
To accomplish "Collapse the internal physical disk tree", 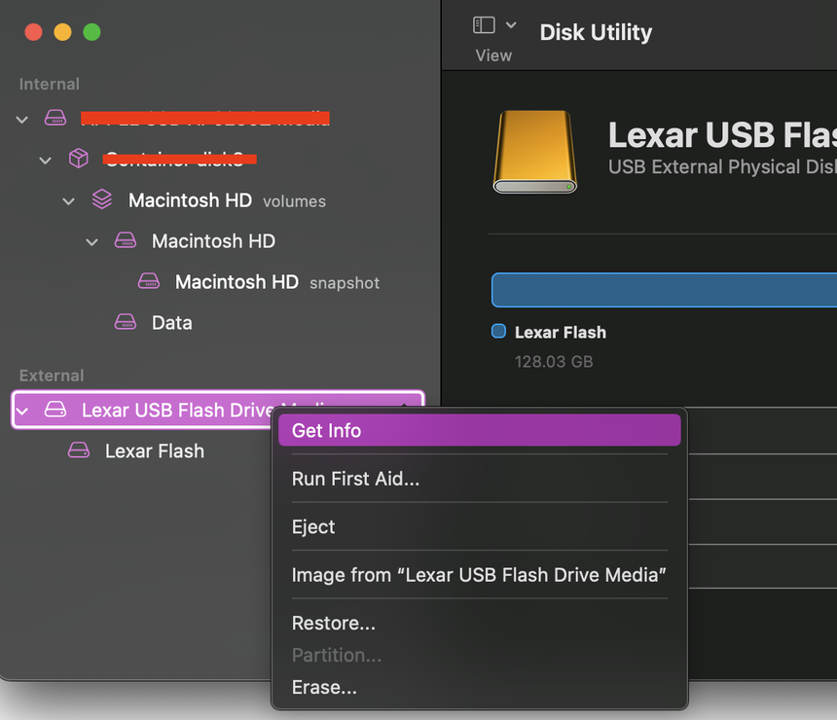I will [x=22, y=119].
